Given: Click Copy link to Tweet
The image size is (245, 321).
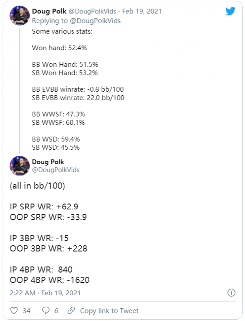Looking at the screenshot, I should click(x=109, y=310).
